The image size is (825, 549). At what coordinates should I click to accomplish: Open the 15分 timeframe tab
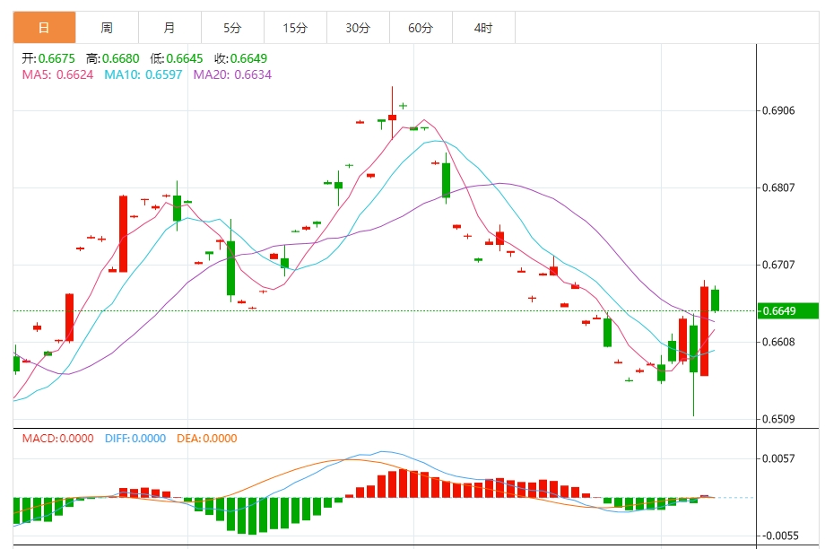pos(295,28)
